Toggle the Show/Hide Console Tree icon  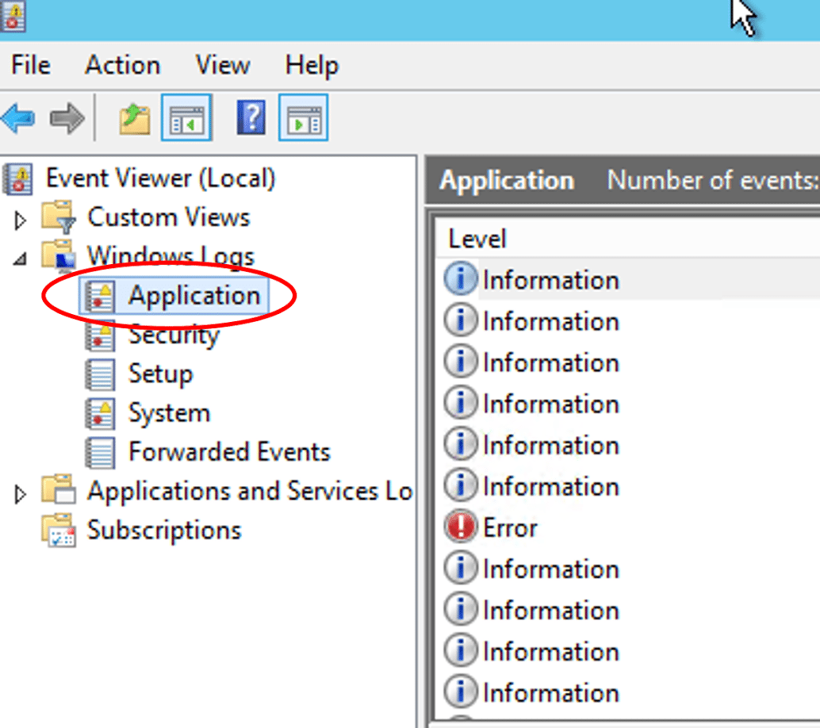186,118
